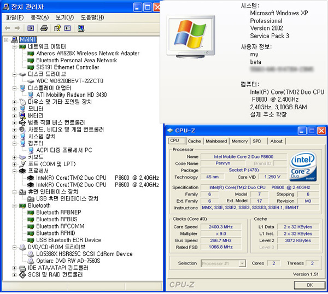Click the Properties help toolbar icon
The height and width of the screenshot is (294, 328).
57,28
